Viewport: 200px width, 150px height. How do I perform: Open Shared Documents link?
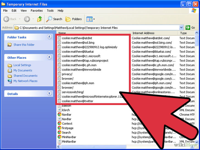pos(26,76)
